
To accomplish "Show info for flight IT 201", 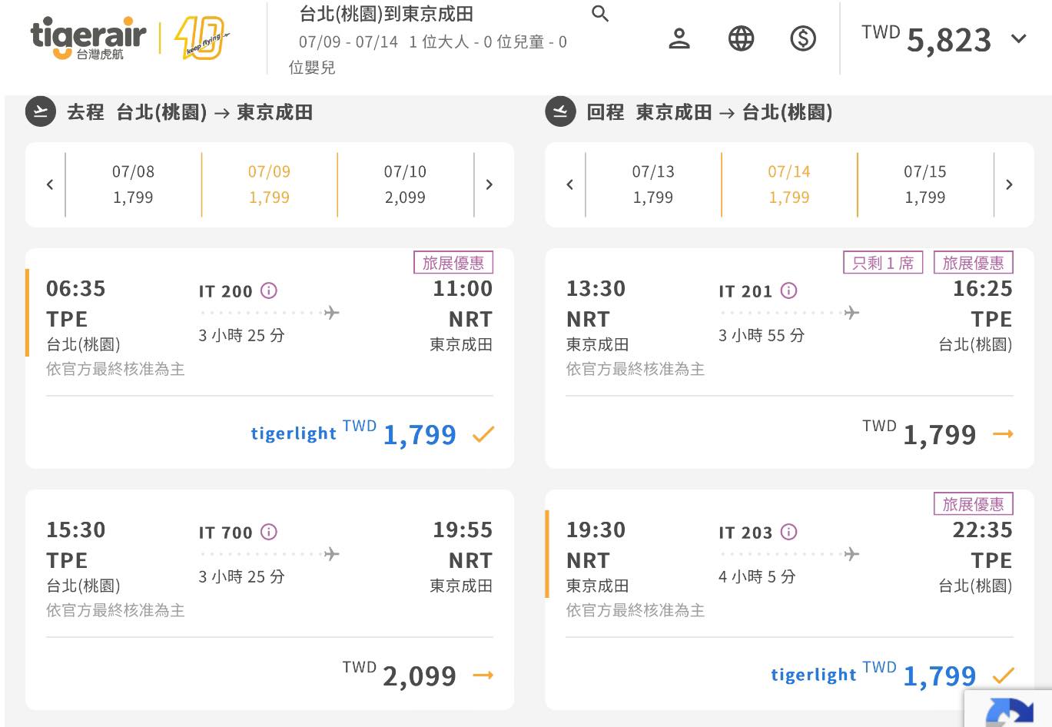I will click(789, 290).
